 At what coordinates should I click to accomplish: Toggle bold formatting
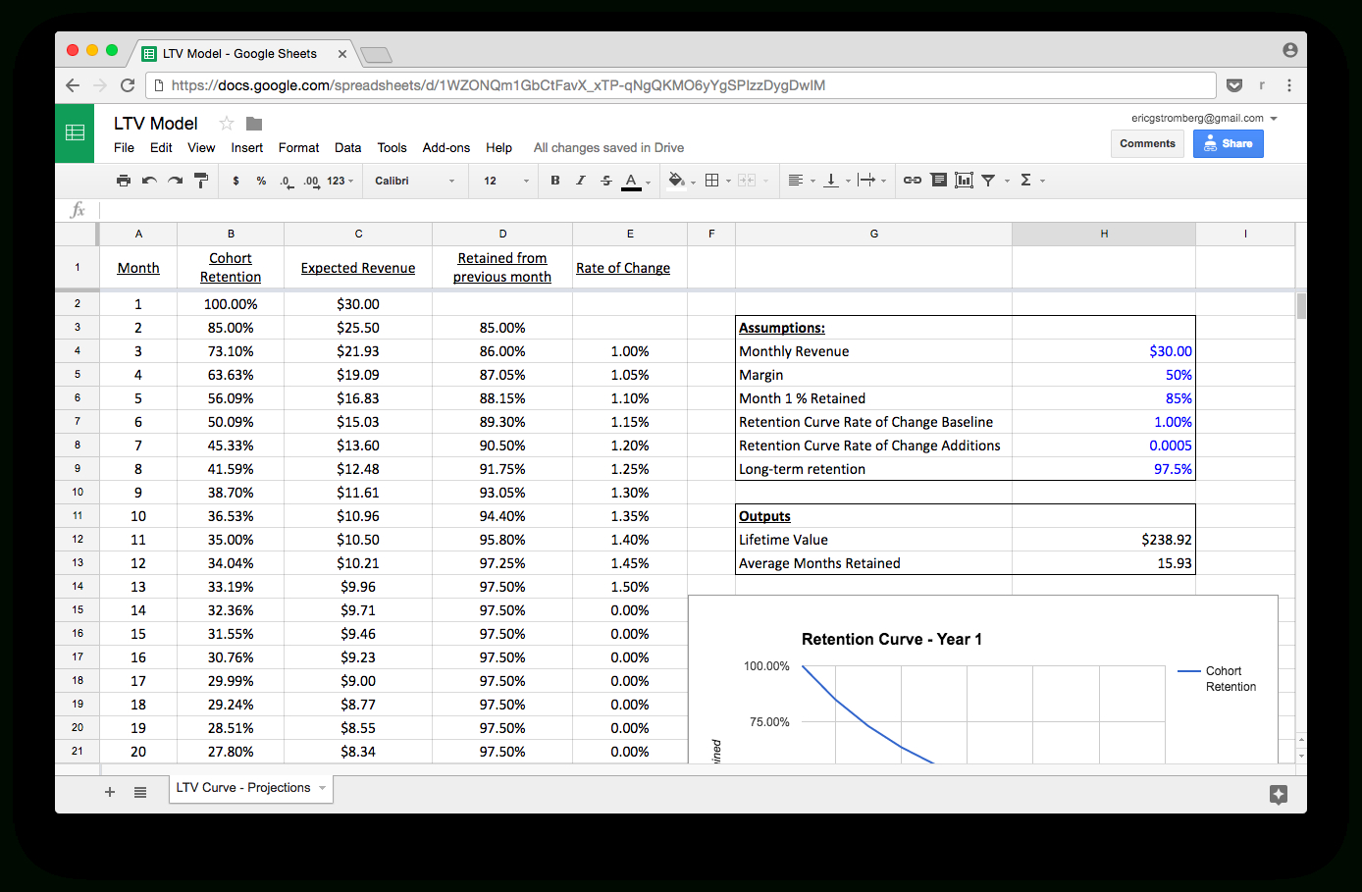554,180
